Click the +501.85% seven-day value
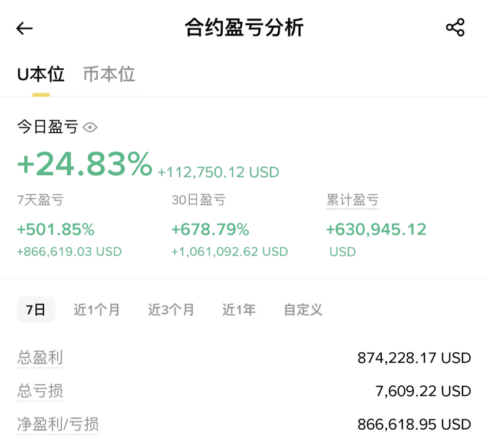 coord(56,230)
